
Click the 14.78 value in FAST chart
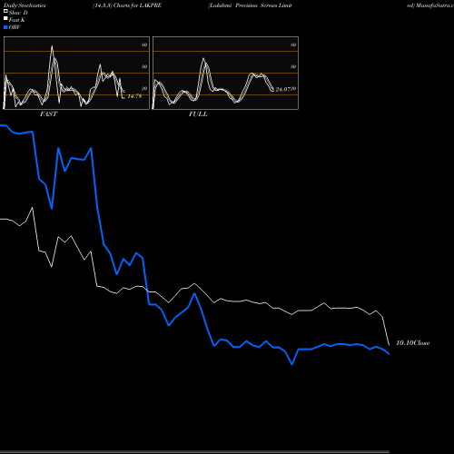click(x=134, y=96)
